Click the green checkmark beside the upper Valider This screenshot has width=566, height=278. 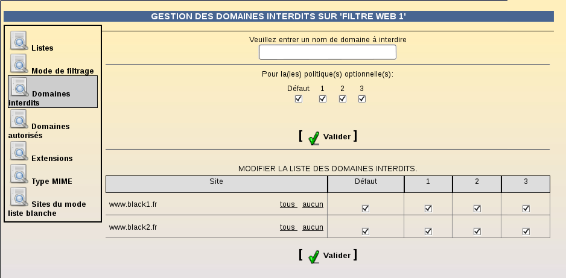coord(314,138)
